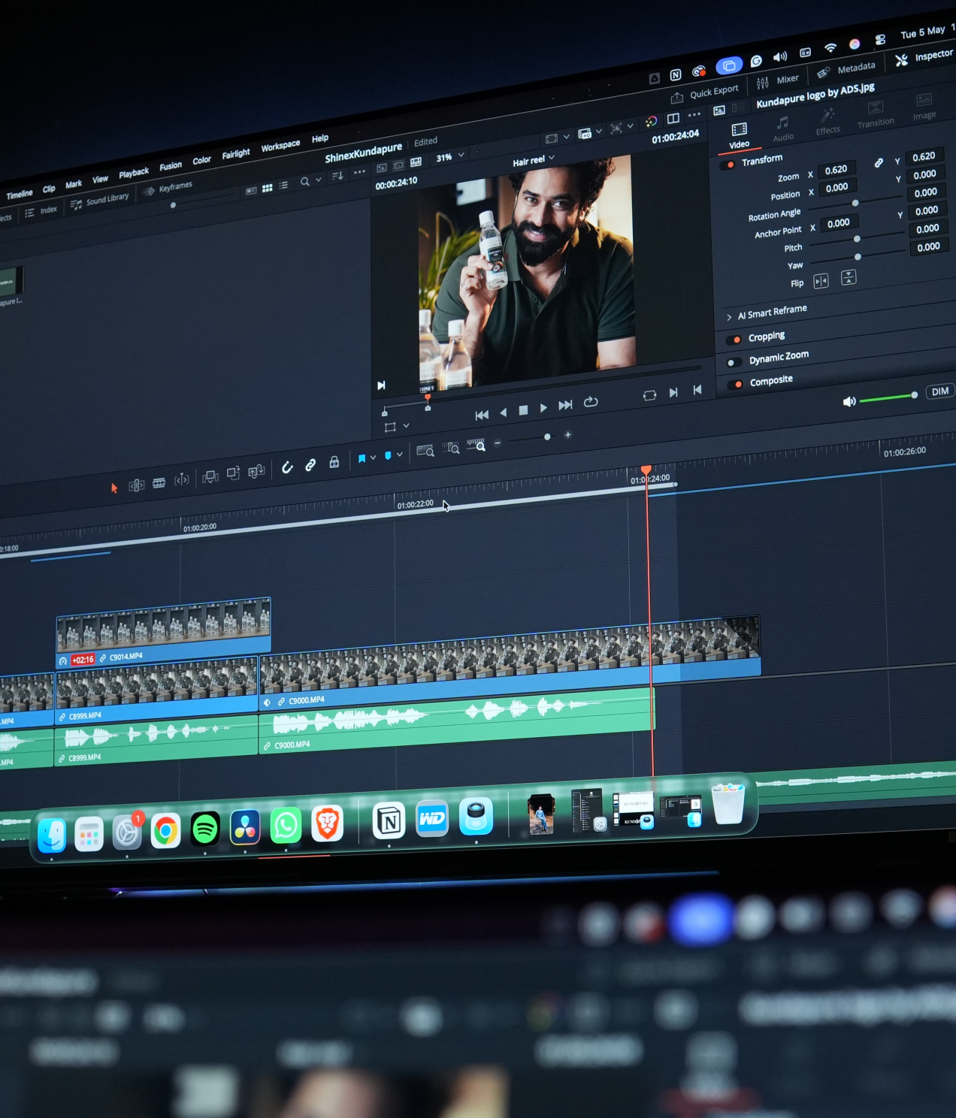
Task: Toggle timeline Snapping magnet
Action: 287,467
